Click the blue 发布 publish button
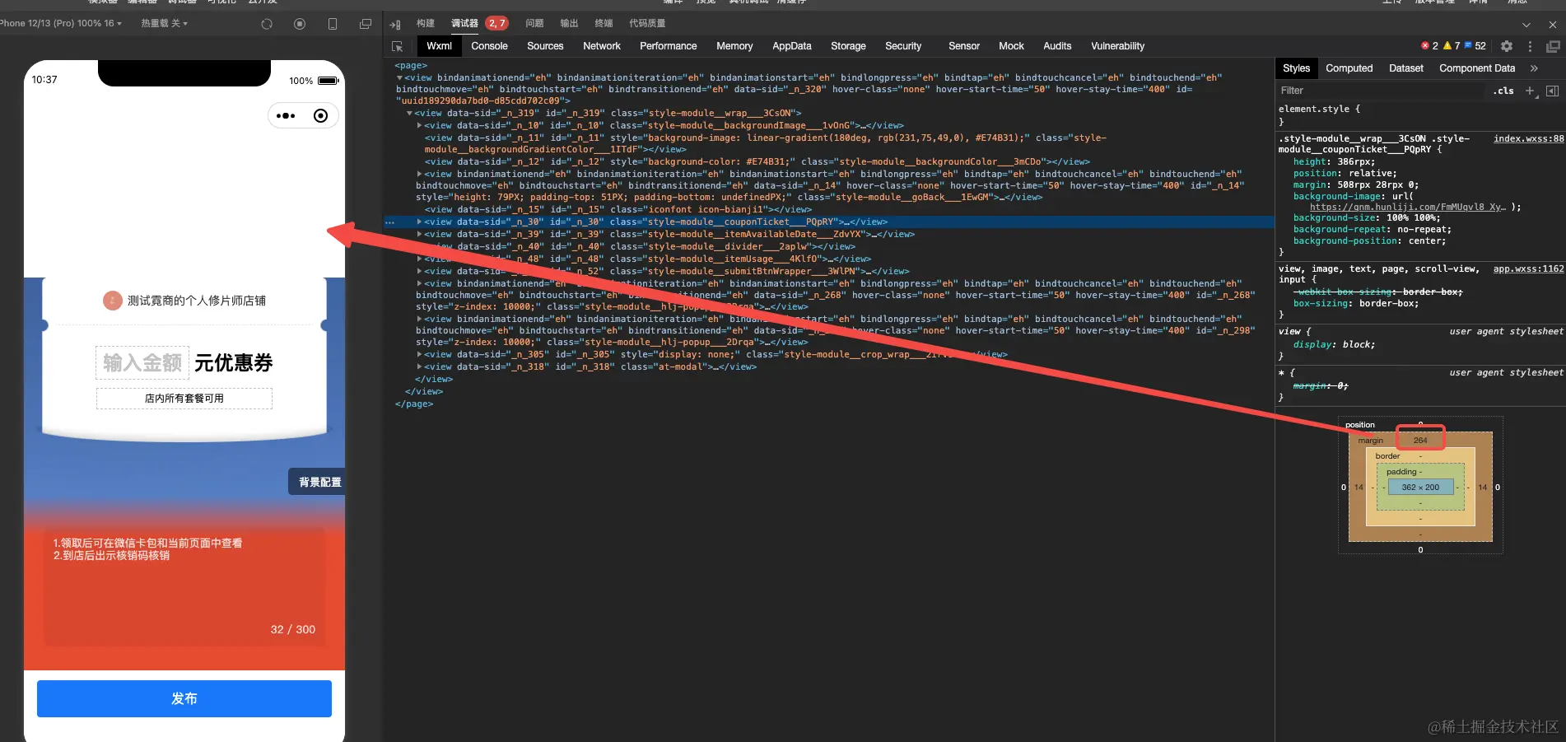This screenshot has width=1566, height=742. 184,699
